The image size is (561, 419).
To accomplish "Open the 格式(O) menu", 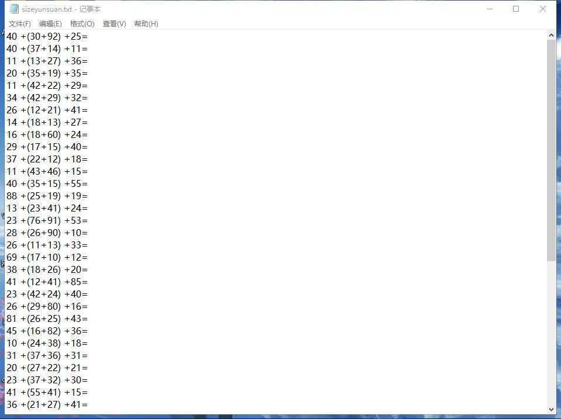I will [82, 24].
